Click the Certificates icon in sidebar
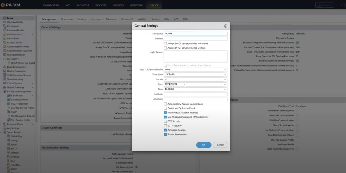The image size is (346, 173). tap(9, 96)
